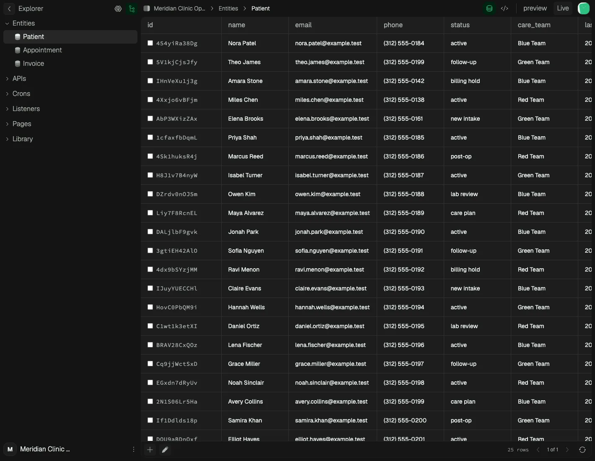Screen dimensions: 595x461
Task: Click the Entities breadcrumb
Action: [228, 8]
